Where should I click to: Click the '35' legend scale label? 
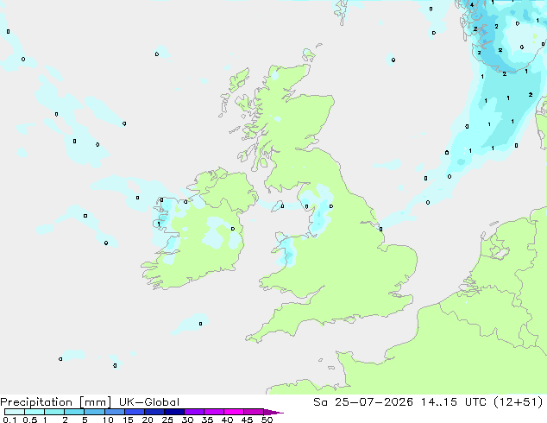point(207,420)
